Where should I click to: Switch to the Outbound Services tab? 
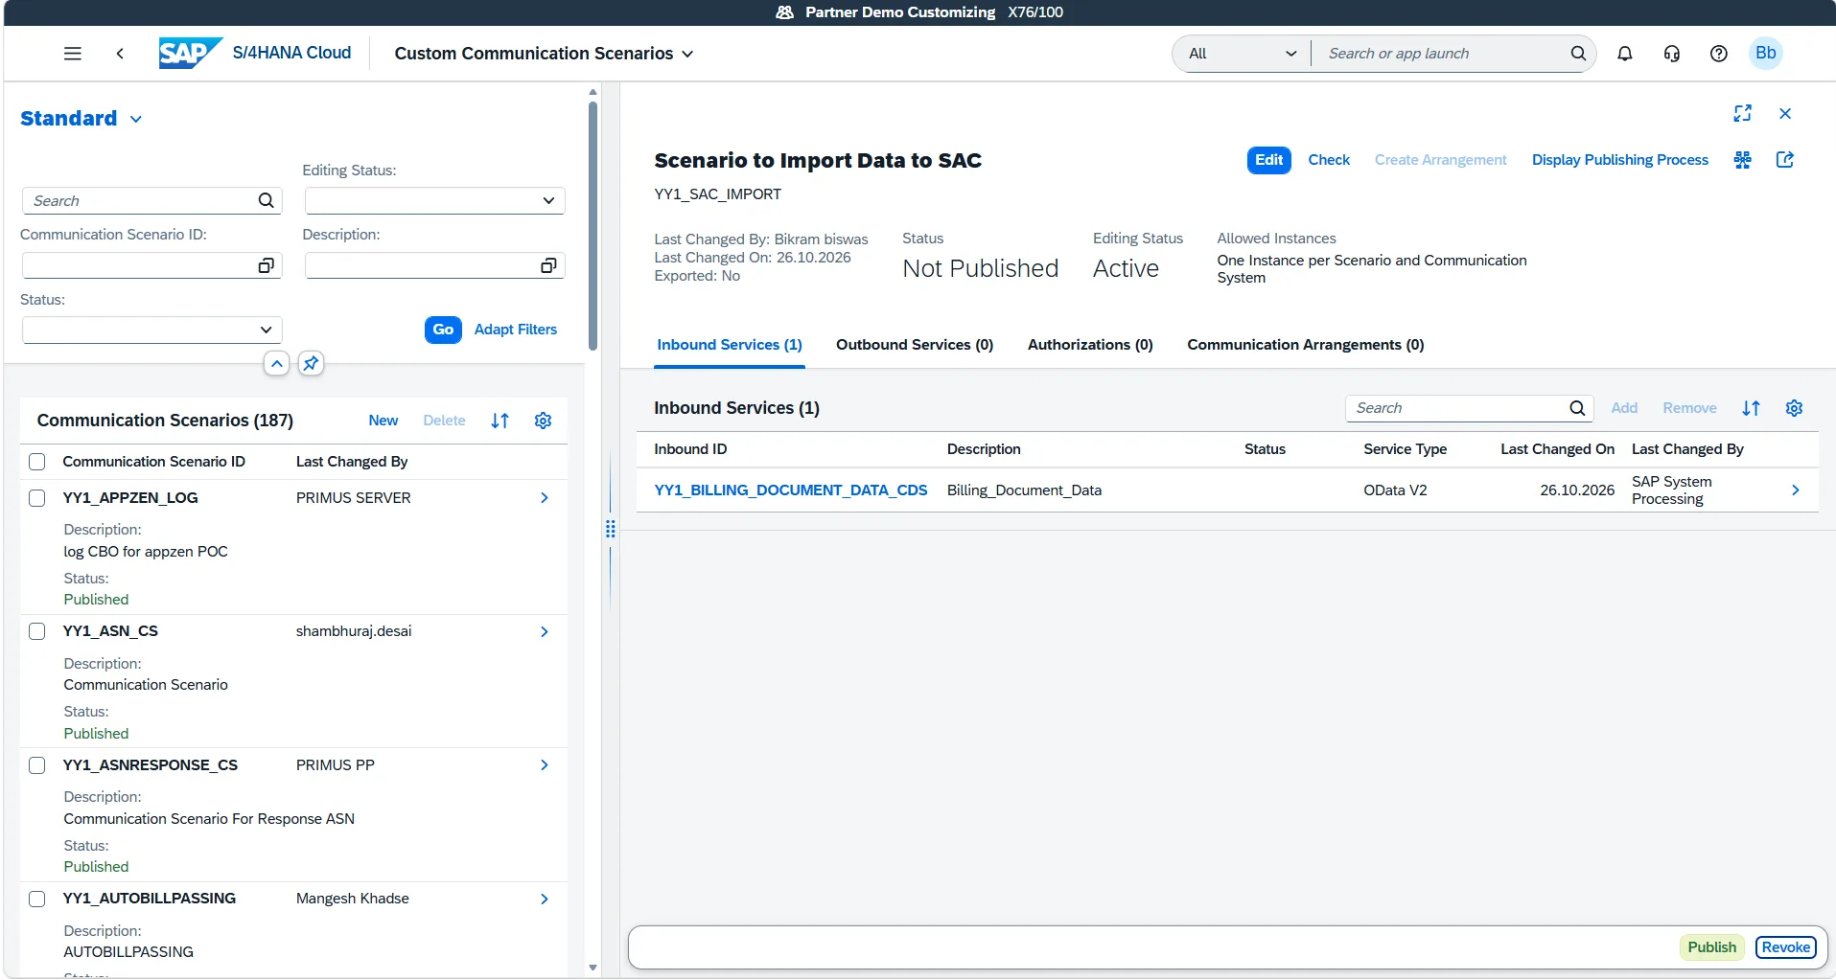click(915, 345)
